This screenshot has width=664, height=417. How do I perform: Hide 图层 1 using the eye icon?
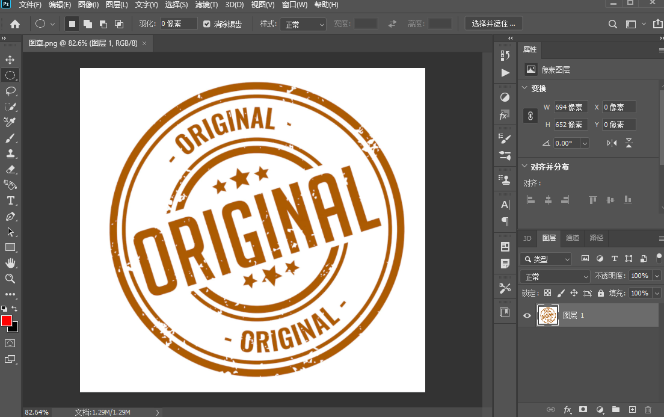click(x=527, y=315)
